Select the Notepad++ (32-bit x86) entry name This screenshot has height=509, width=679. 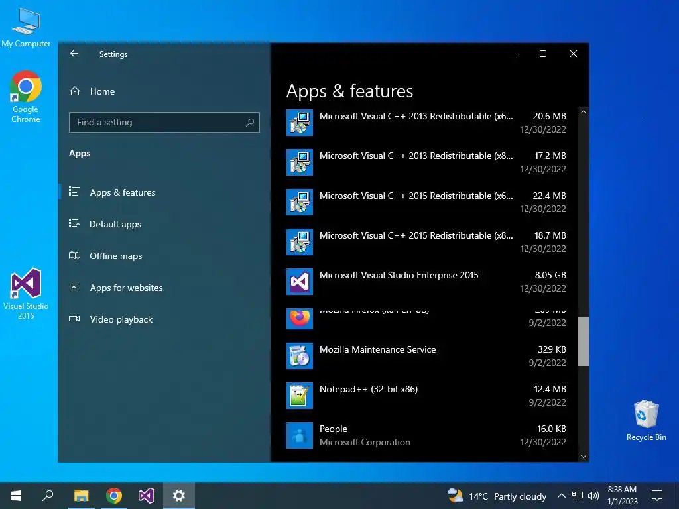pyautogui.click(x=369, y=389)
